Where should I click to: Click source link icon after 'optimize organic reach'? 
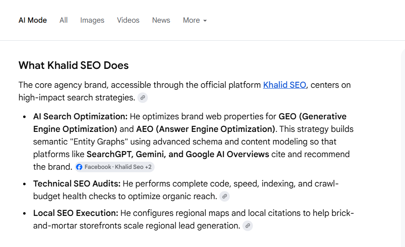point(224,196)
